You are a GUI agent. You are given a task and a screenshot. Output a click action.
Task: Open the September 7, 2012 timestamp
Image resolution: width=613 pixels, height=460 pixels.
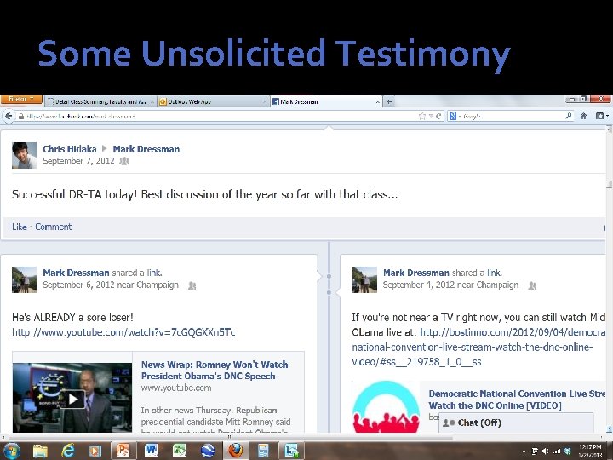(78, 161)
